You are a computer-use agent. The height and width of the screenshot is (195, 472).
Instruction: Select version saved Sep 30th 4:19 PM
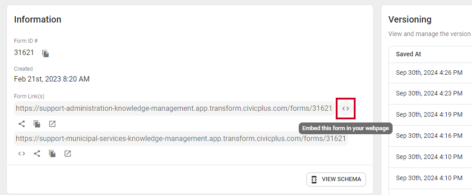(x=430, y=114)
